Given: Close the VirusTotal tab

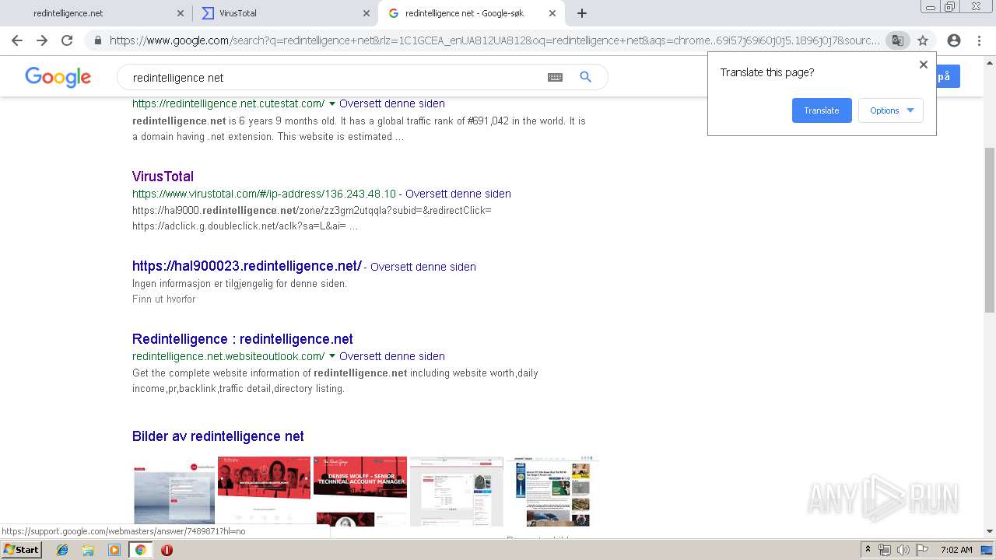Looking at the screenshot, I should [x=366, y=13].
